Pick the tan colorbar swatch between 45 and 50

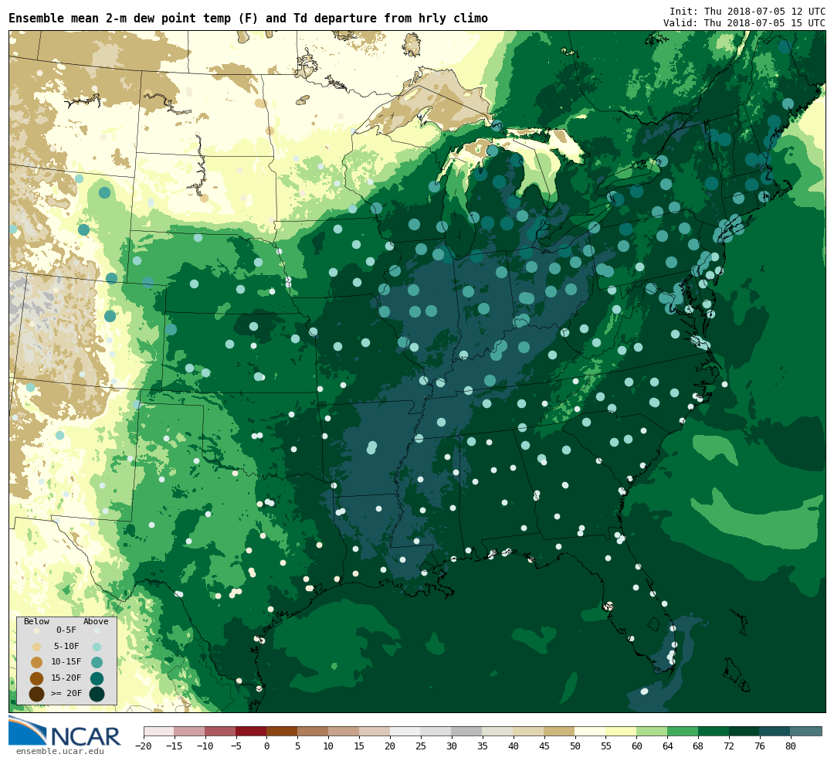[x=560, y=732]
